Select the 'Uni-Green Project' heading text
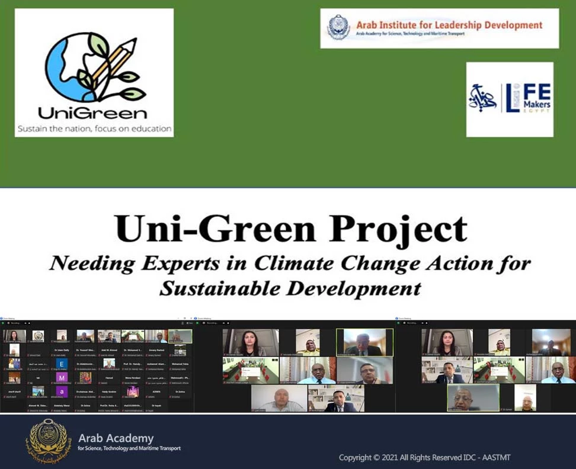This screenshot has width=576, height=469. 290,229
